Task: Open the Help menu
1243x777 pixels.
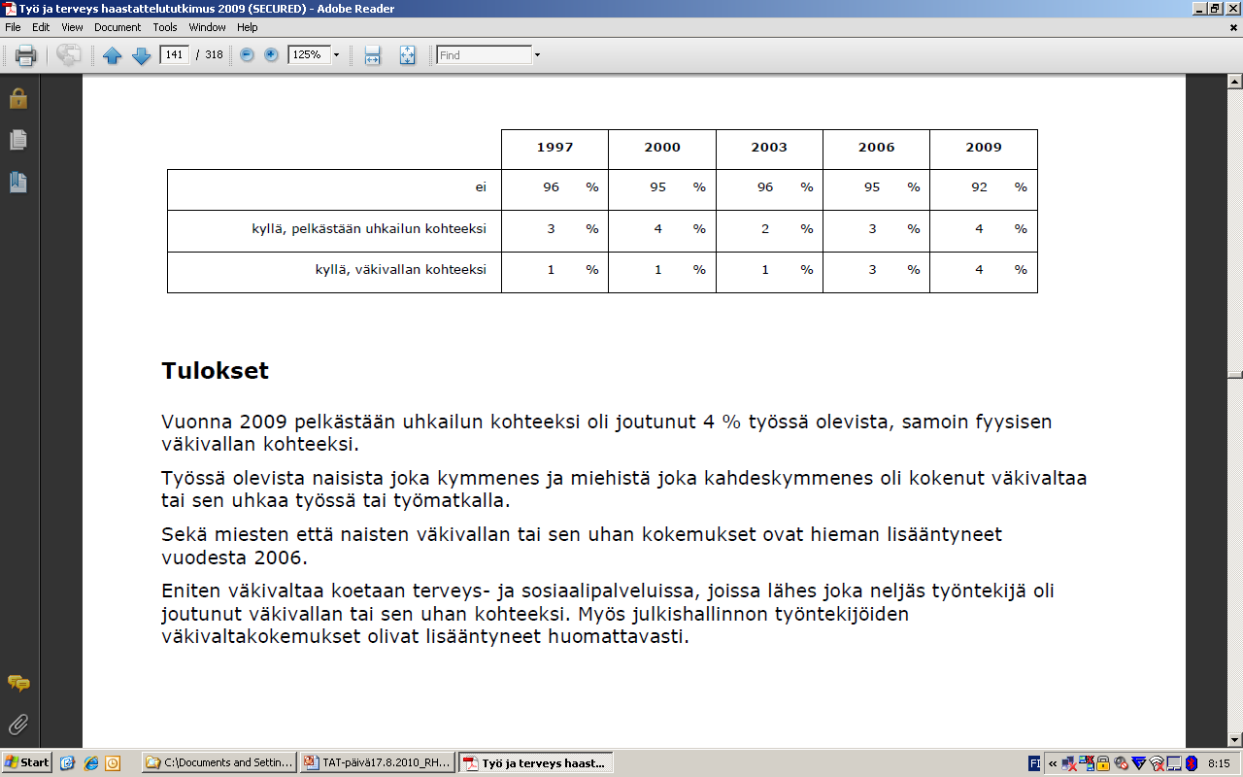Action: 248,27
